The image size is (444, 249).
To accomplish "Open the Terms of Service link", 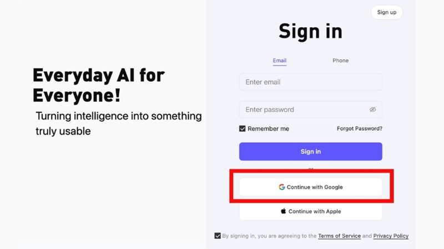I will tap(339, 236).
